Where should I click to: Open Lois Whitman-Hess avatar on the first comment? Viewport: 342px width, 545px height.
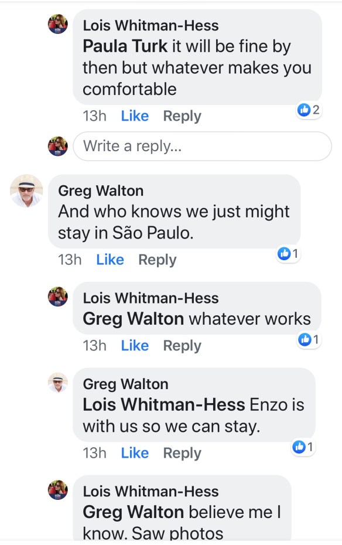(x=57, y=24)
